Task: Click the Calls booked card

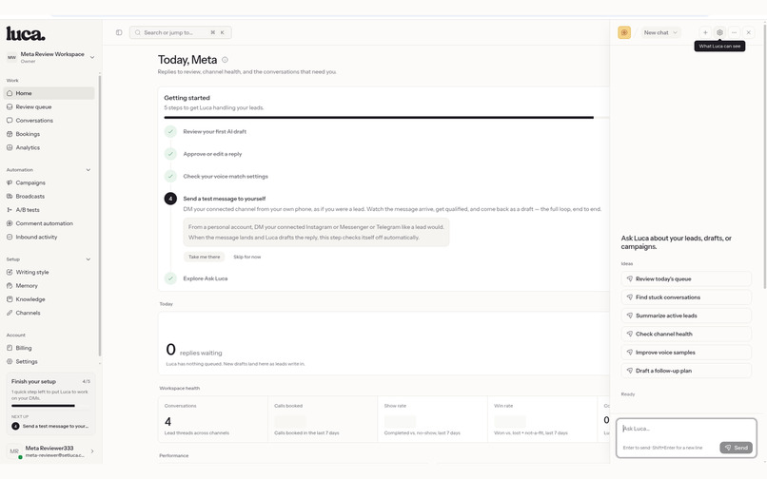Action: [323, 419]
